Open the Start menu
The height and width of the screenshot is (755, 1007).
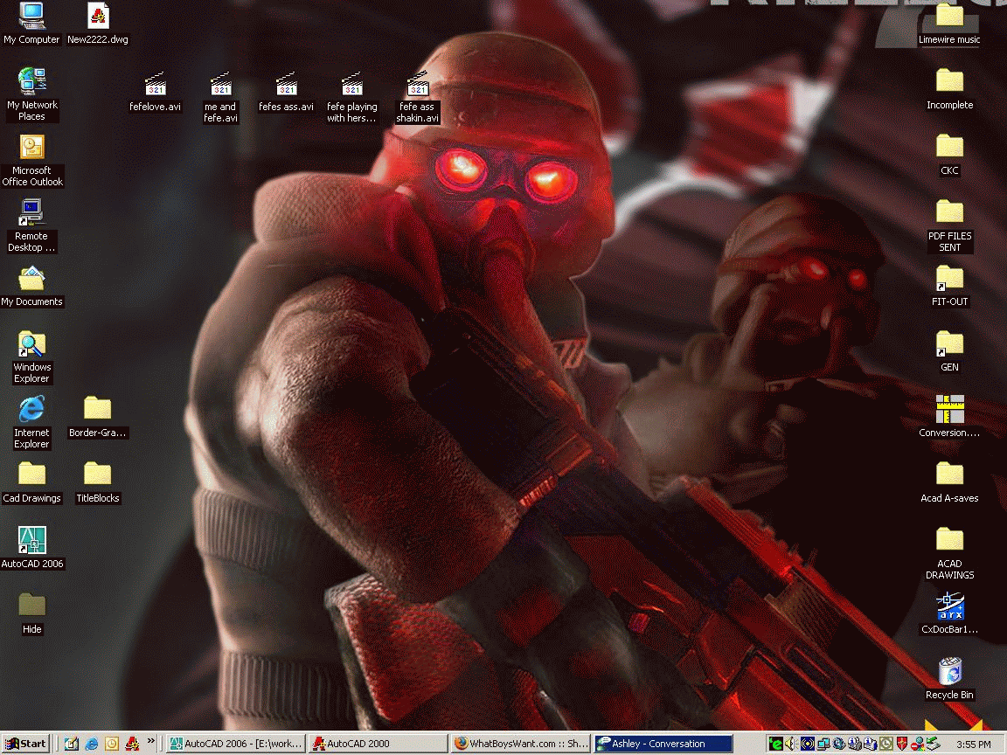(25, 744)
